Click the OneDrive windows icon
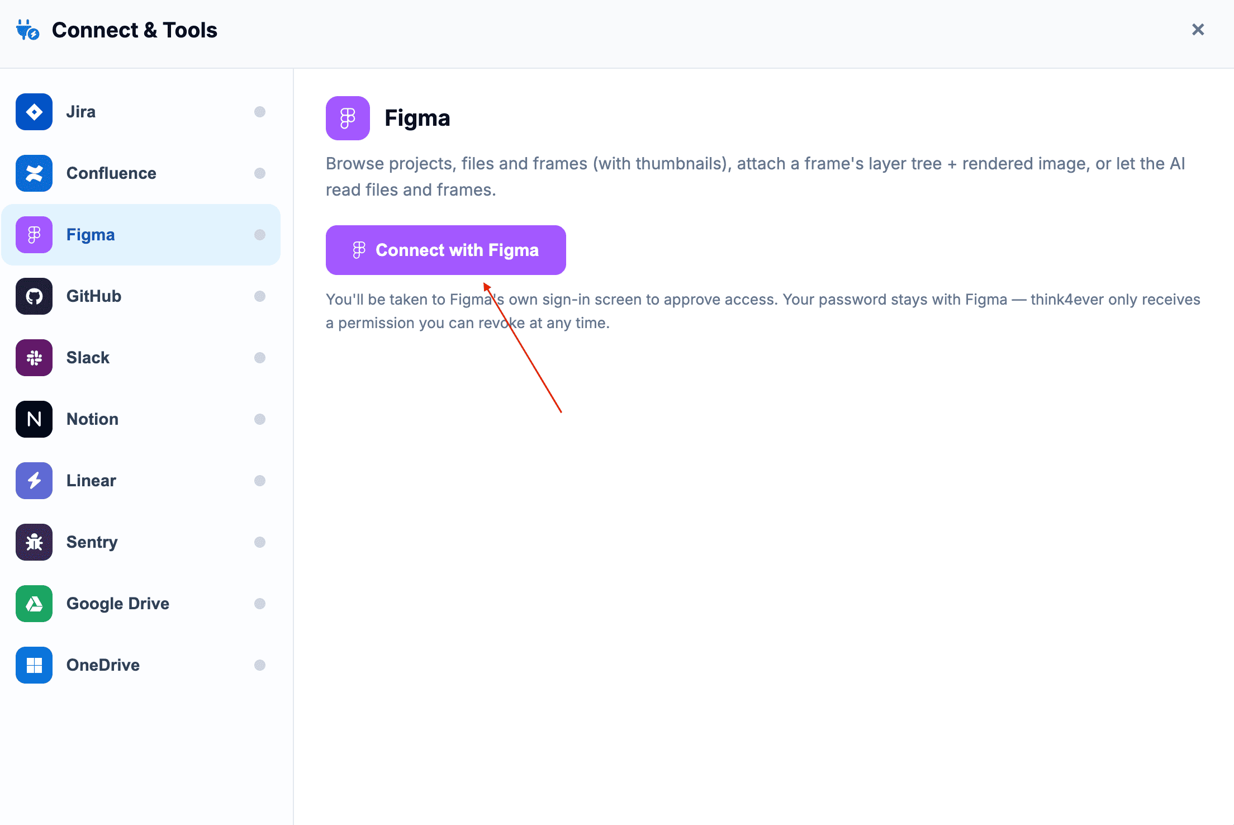This screenshot has height=825, width=1234. (x=34, y=665)
